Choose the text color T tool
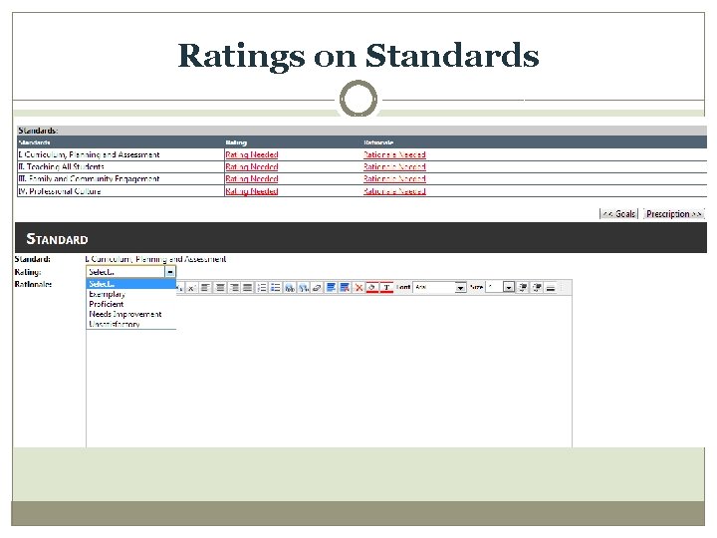 [x=386, y=288]
